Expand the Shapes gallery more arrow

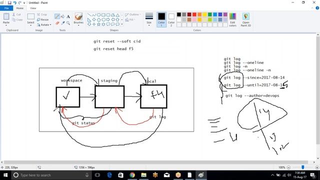click(122, 24)
